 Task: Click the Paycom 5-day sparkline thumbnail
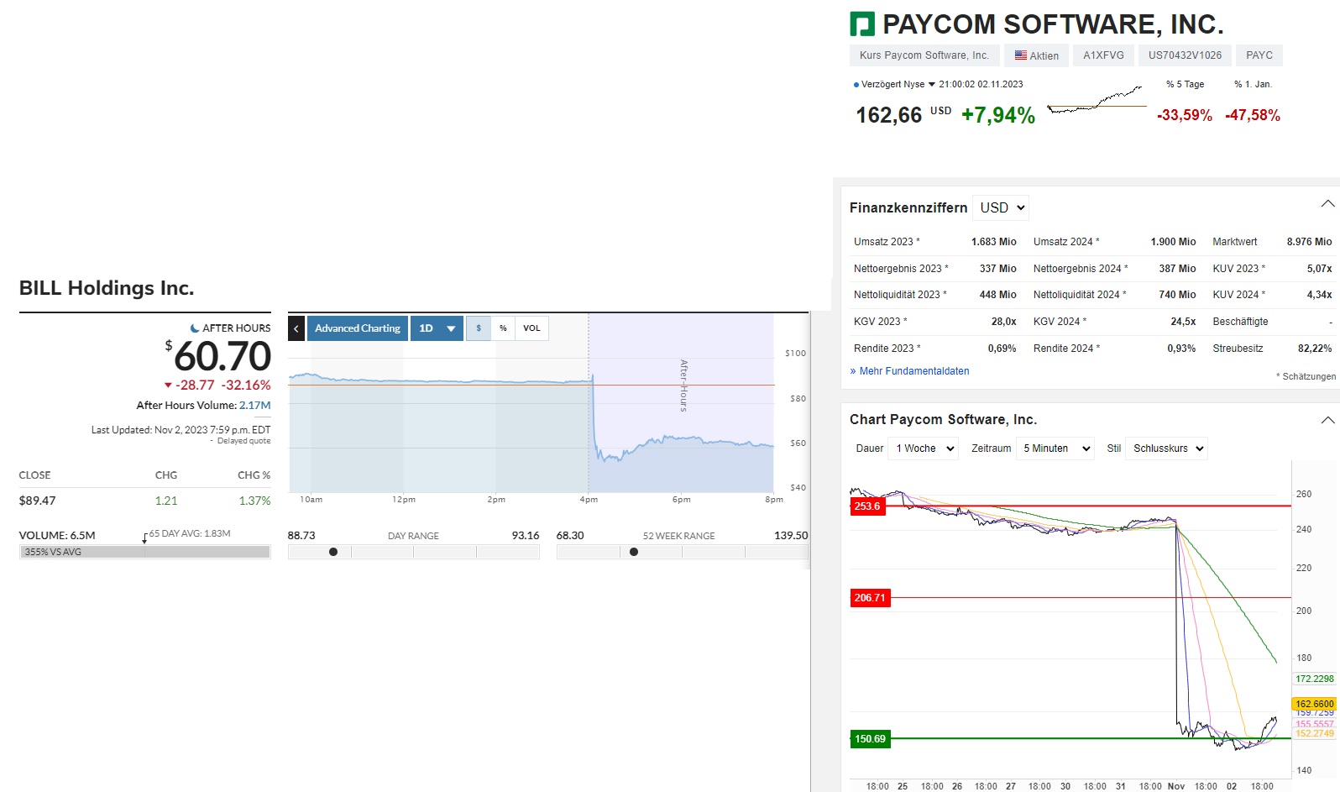[x=1097, y=100]
